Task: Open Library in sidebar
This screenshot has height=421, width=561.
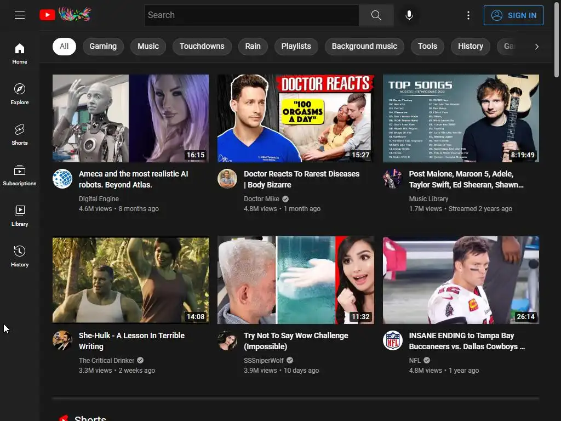Action: tap(20, 216)
